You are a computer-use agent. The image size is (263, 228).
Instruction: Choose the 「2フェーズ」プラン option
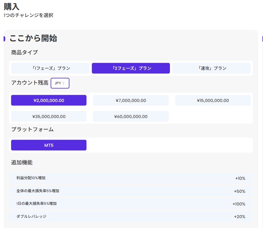tap(131, 68)
